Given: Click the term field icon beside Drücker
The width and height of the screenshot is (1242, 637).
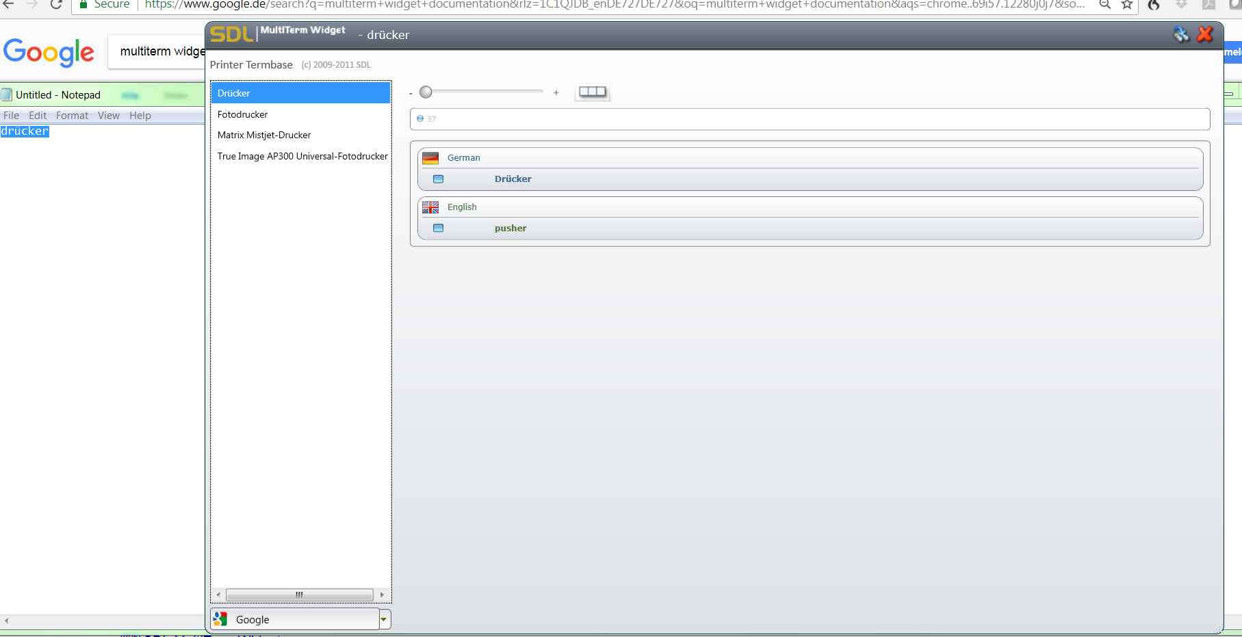Looking at the screenshot, I should coord(438,179).
